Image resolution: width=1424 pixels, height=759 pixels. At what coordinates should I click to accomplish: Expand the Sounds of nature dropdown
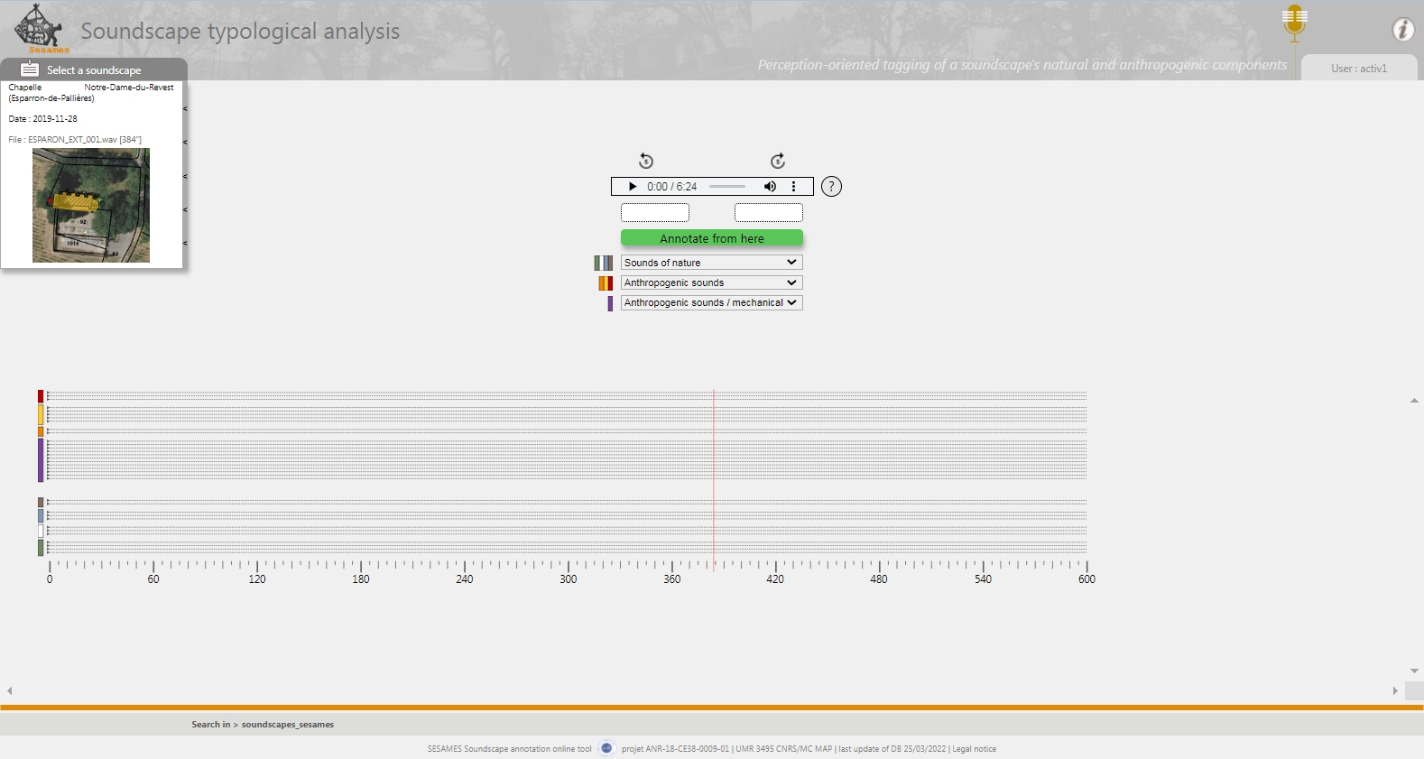pyautogui.click(x=712, y=263)
